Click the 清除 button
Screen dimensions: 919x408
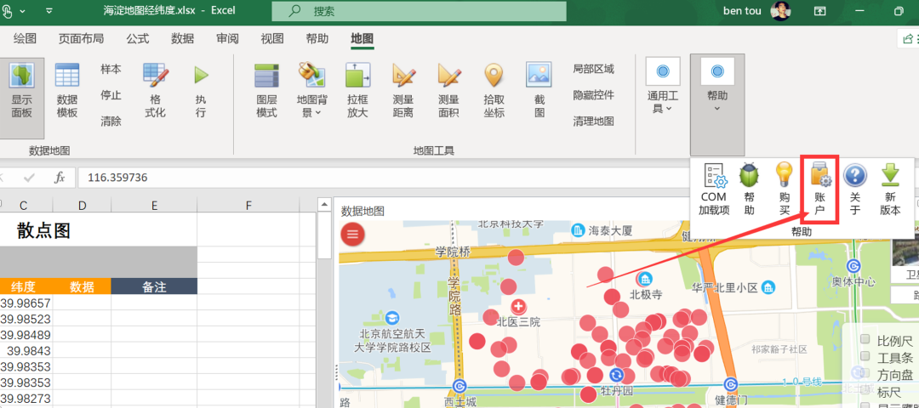point(111,122)
